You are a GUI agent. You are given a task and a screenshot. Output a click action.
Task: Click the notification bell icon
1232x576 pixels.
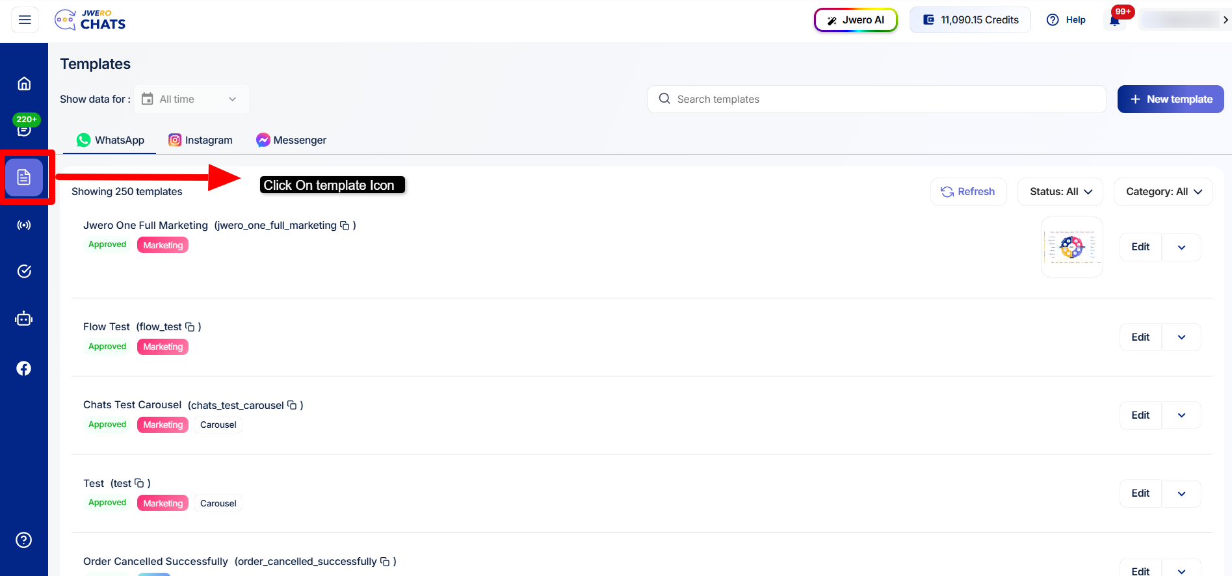[x=1114, y=20]
